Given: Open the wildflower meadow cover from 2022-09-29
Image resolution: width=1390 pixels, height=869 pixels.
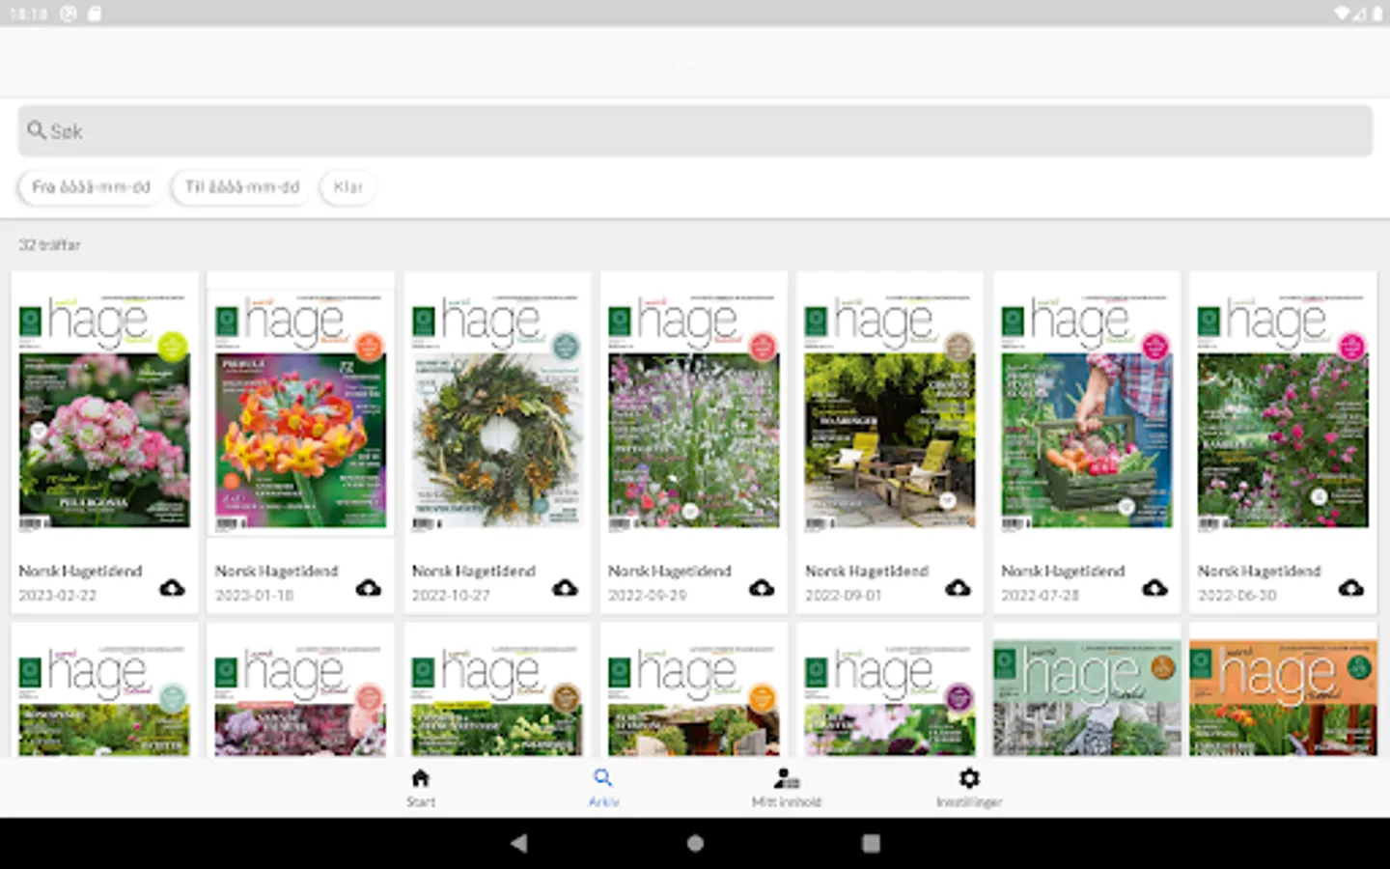Looking at the screenshot, I should click(693, 411).
